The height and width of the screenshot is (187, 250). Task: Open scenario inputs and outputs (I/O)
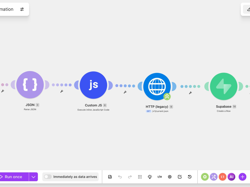coord(159,177)
